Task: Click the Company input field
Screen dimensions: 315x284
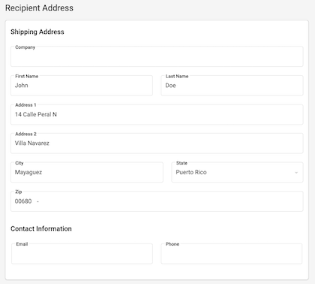Action: [x=157, y=56]
